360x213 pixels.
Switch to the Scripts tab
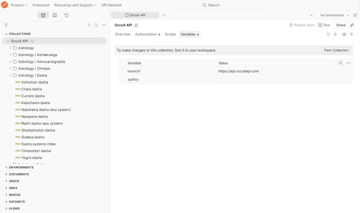point(170,34)
